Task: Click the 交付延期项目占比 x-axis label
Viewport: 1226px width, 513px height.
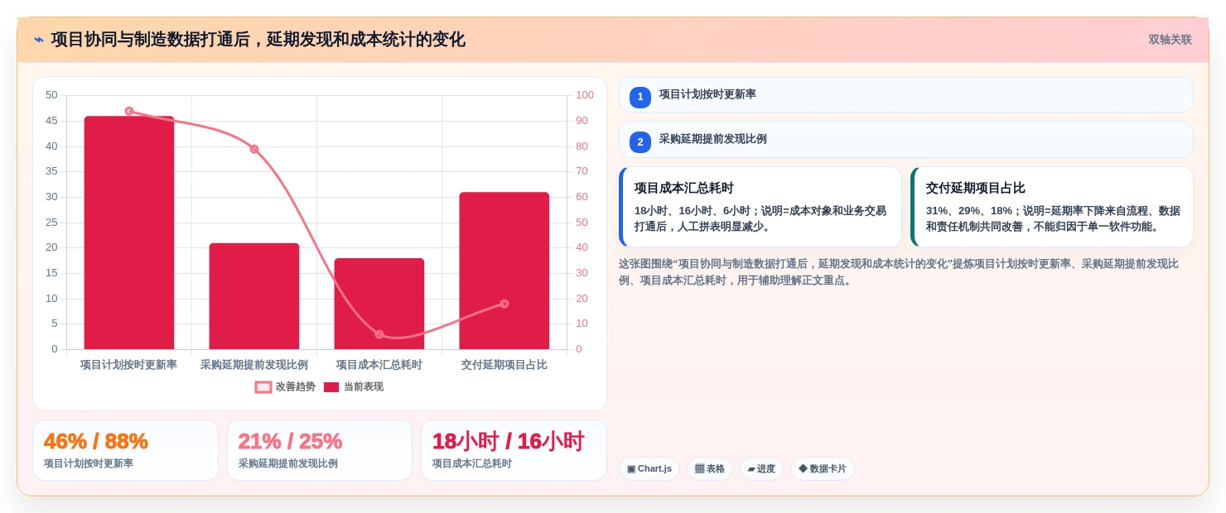Action: 504,365
